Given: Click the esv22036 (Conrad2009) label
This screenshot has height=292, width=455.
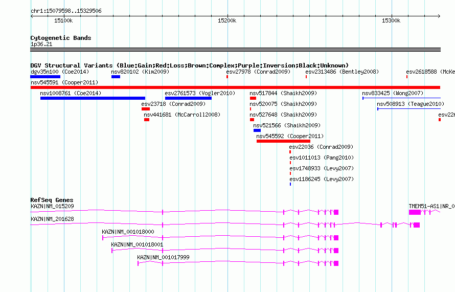Looking at the screenshot, I should (321, 147).
